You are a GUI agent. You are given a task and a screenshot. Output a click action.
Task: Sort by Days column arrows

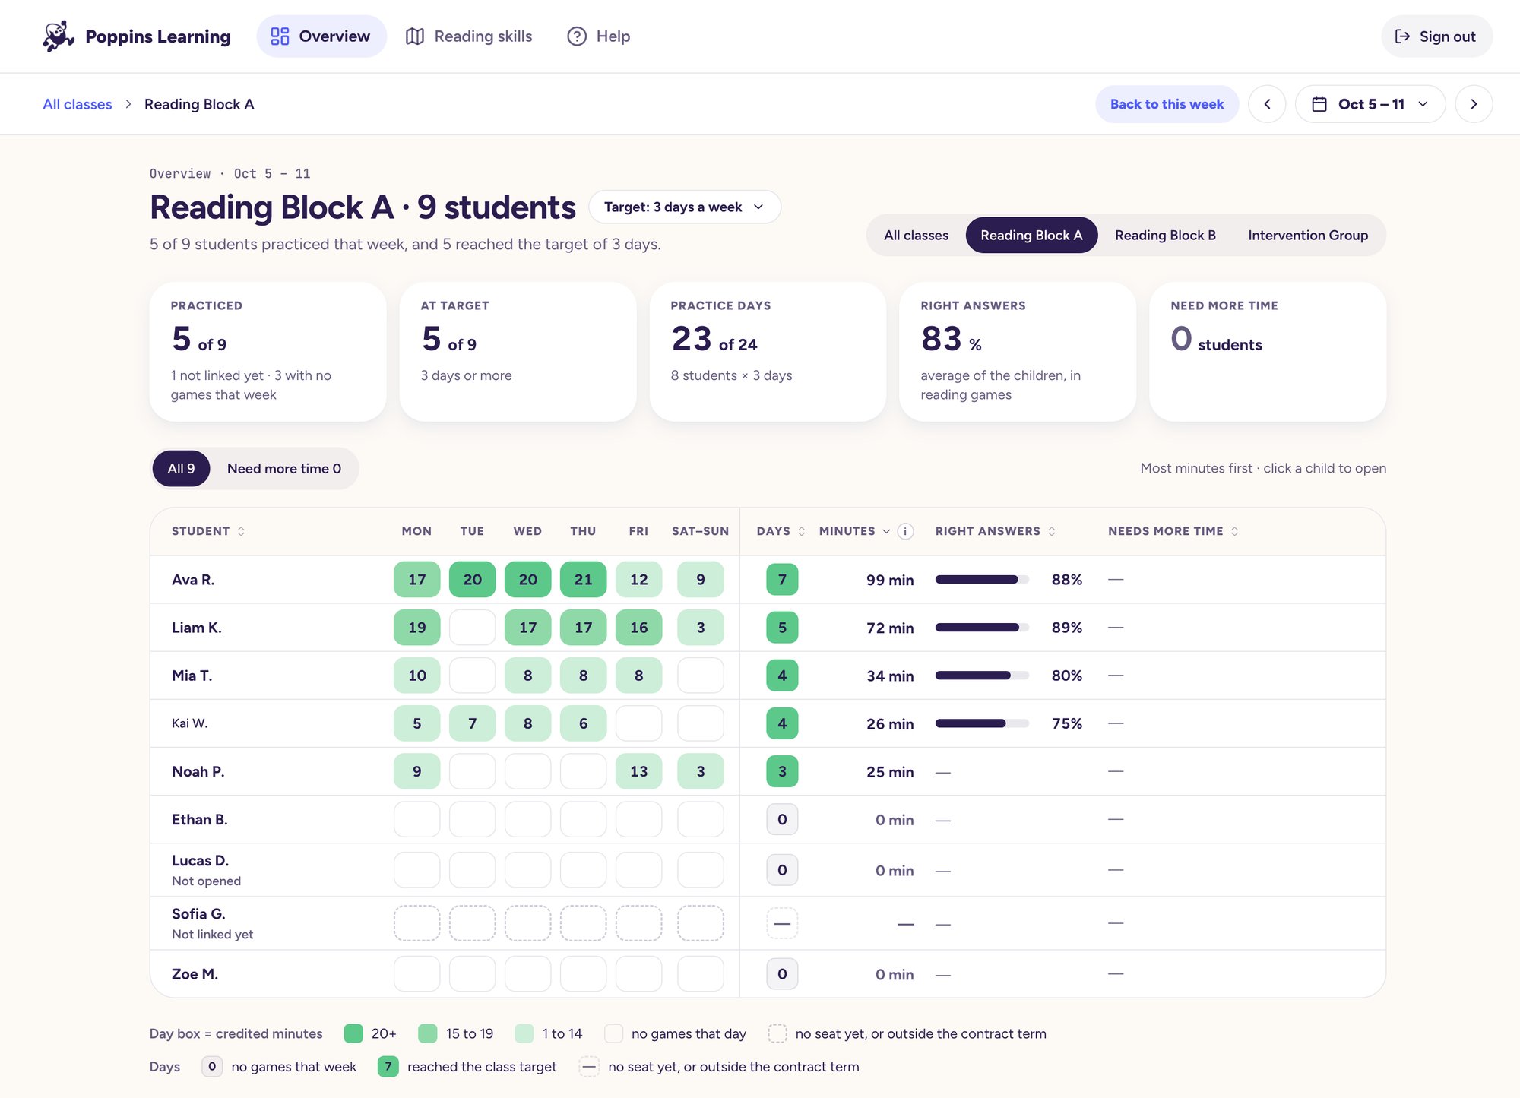click(x=801, y=531)
